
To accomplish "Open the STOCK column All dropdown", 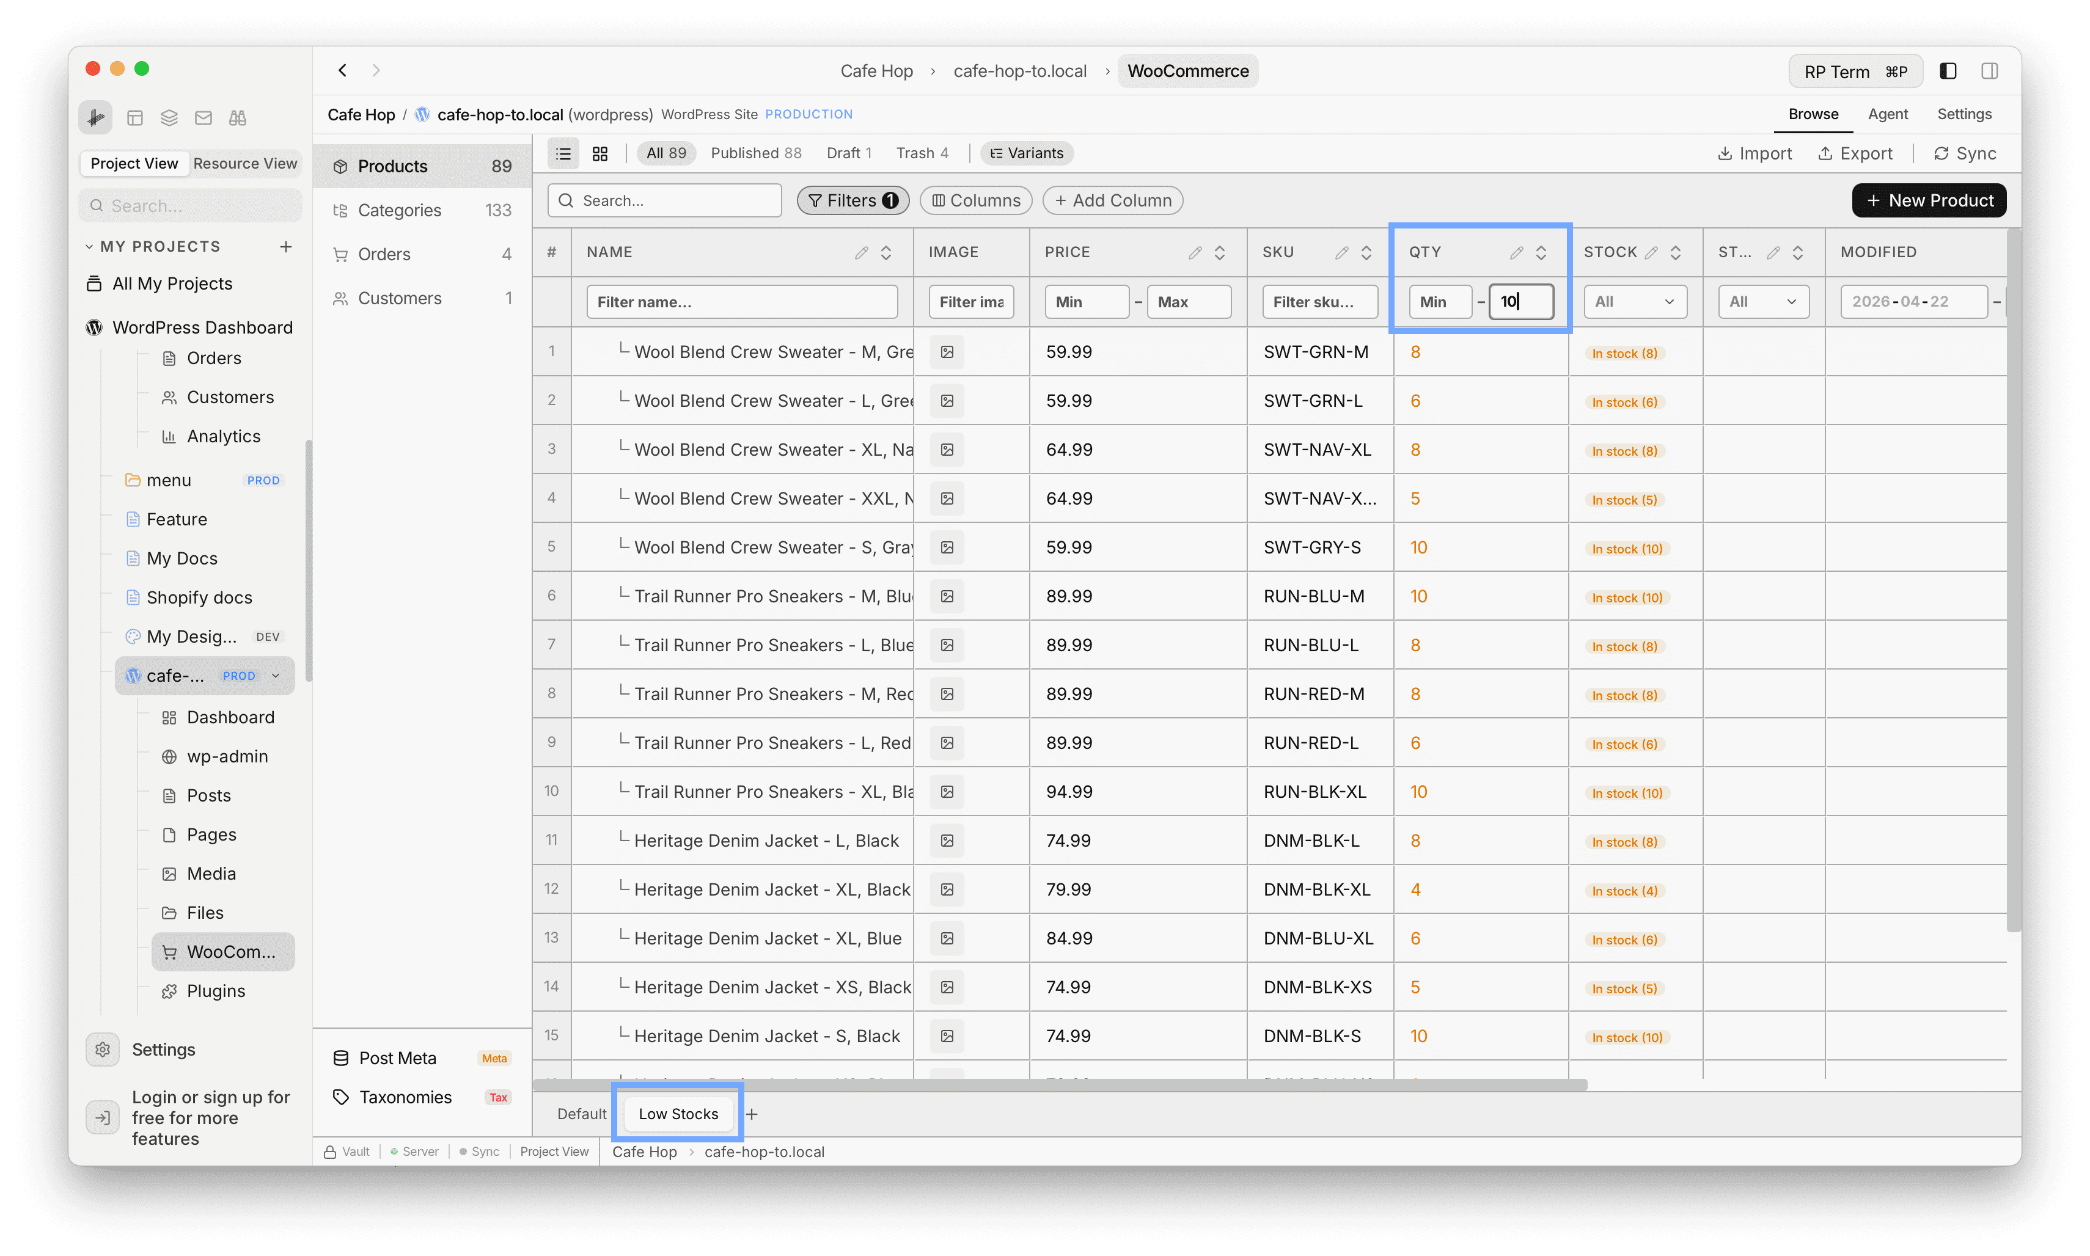I will click(1635, 301).
